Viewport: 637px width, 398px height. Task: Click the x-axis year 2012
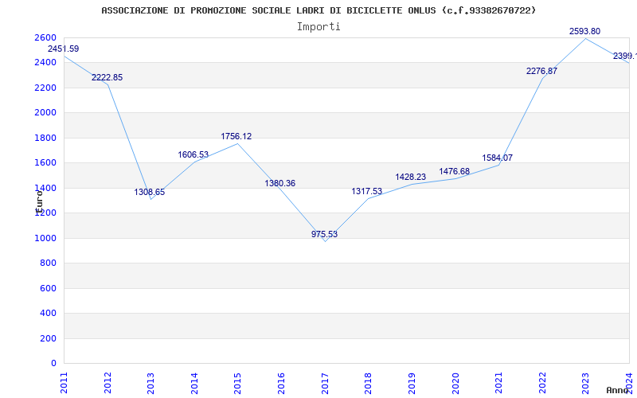(107, 383)
